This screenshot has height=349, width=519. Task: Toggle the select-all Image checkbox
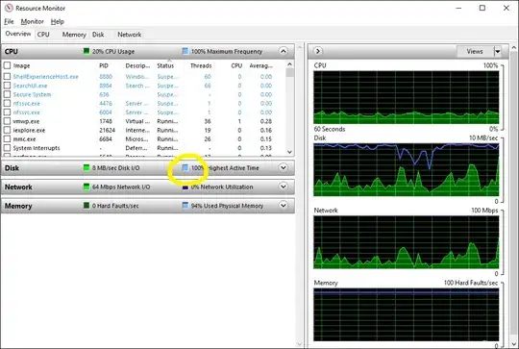click(x=7, y=65)
